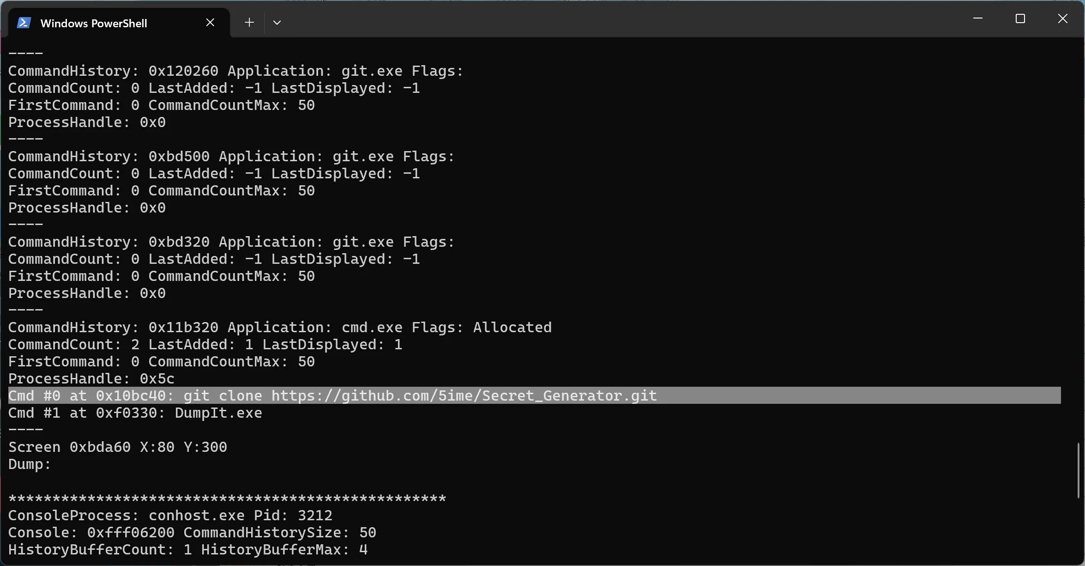
Task: Click the DumpIt.exe command line
Action: pyautogui.click(x=135, y=413)
